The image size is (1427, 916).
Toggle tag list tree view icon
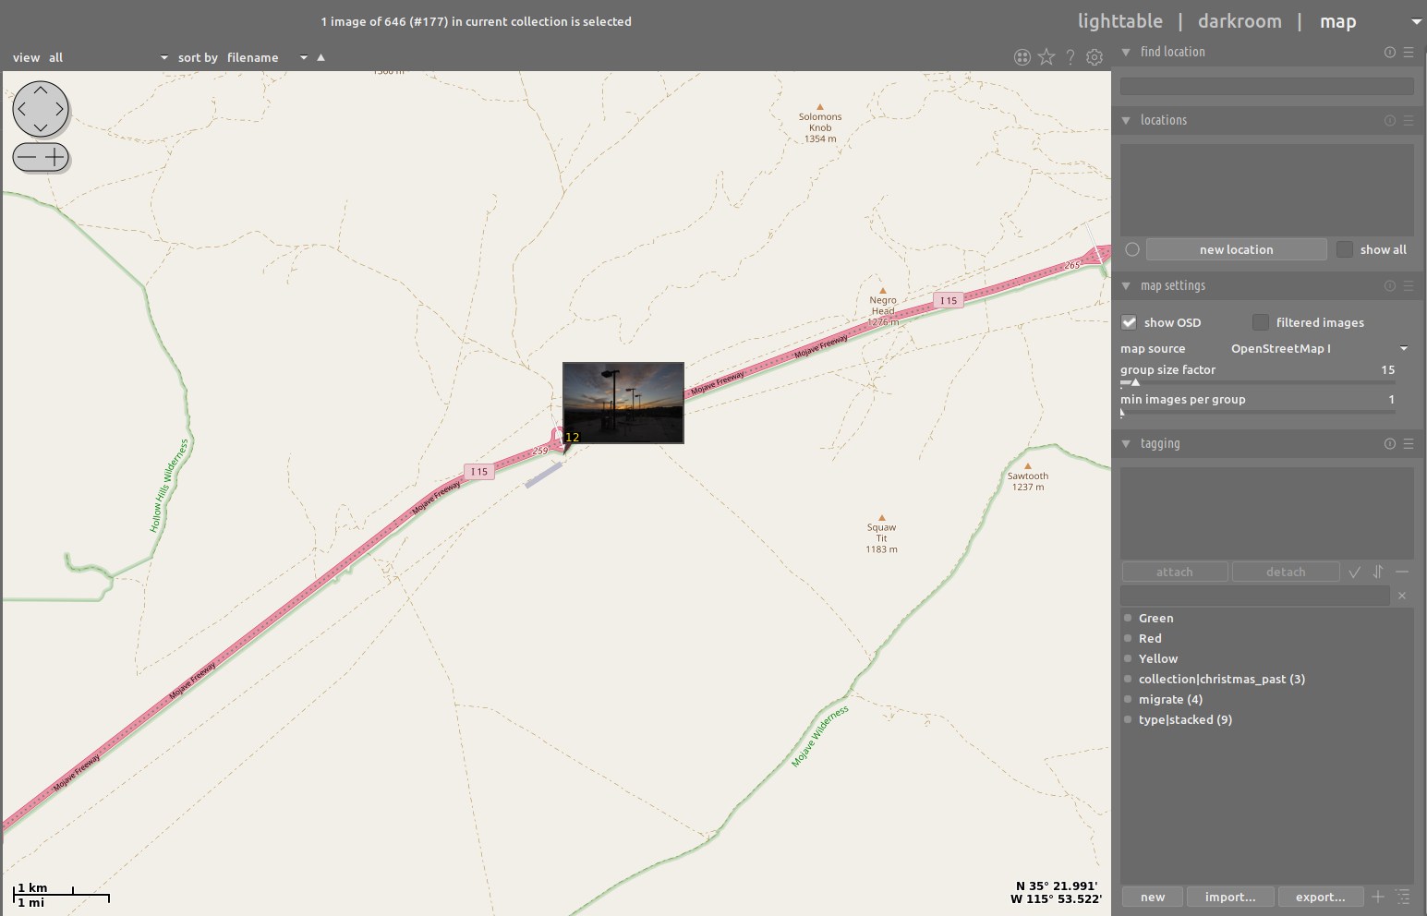coord(1403,897)
